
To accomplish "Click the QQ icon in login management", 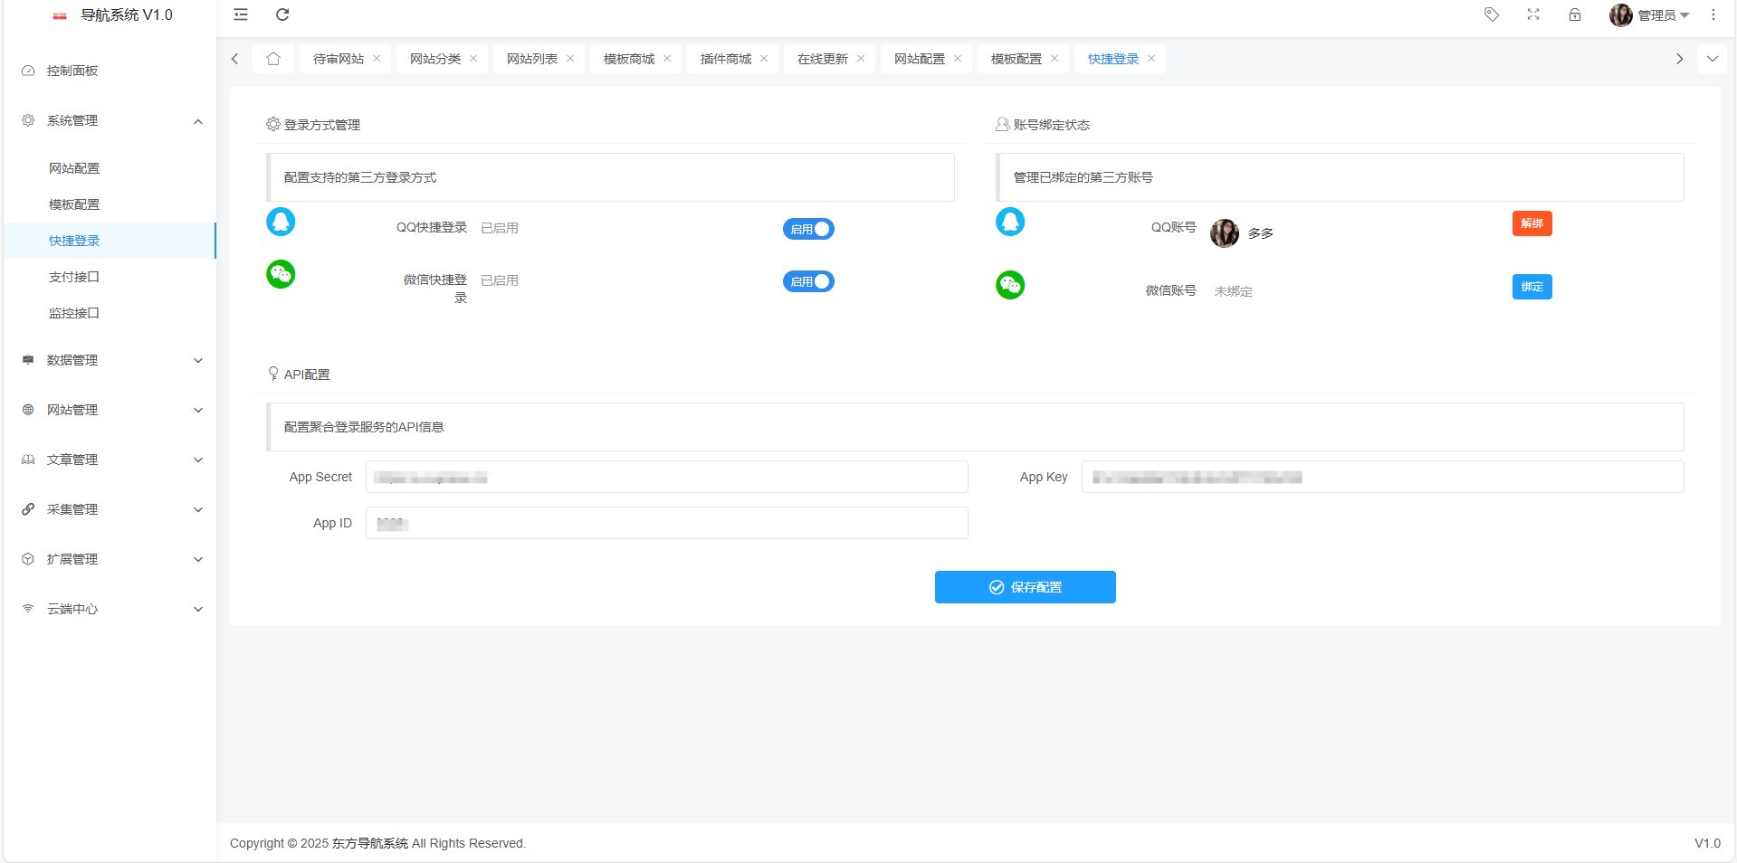I will [x=281, y=221].
